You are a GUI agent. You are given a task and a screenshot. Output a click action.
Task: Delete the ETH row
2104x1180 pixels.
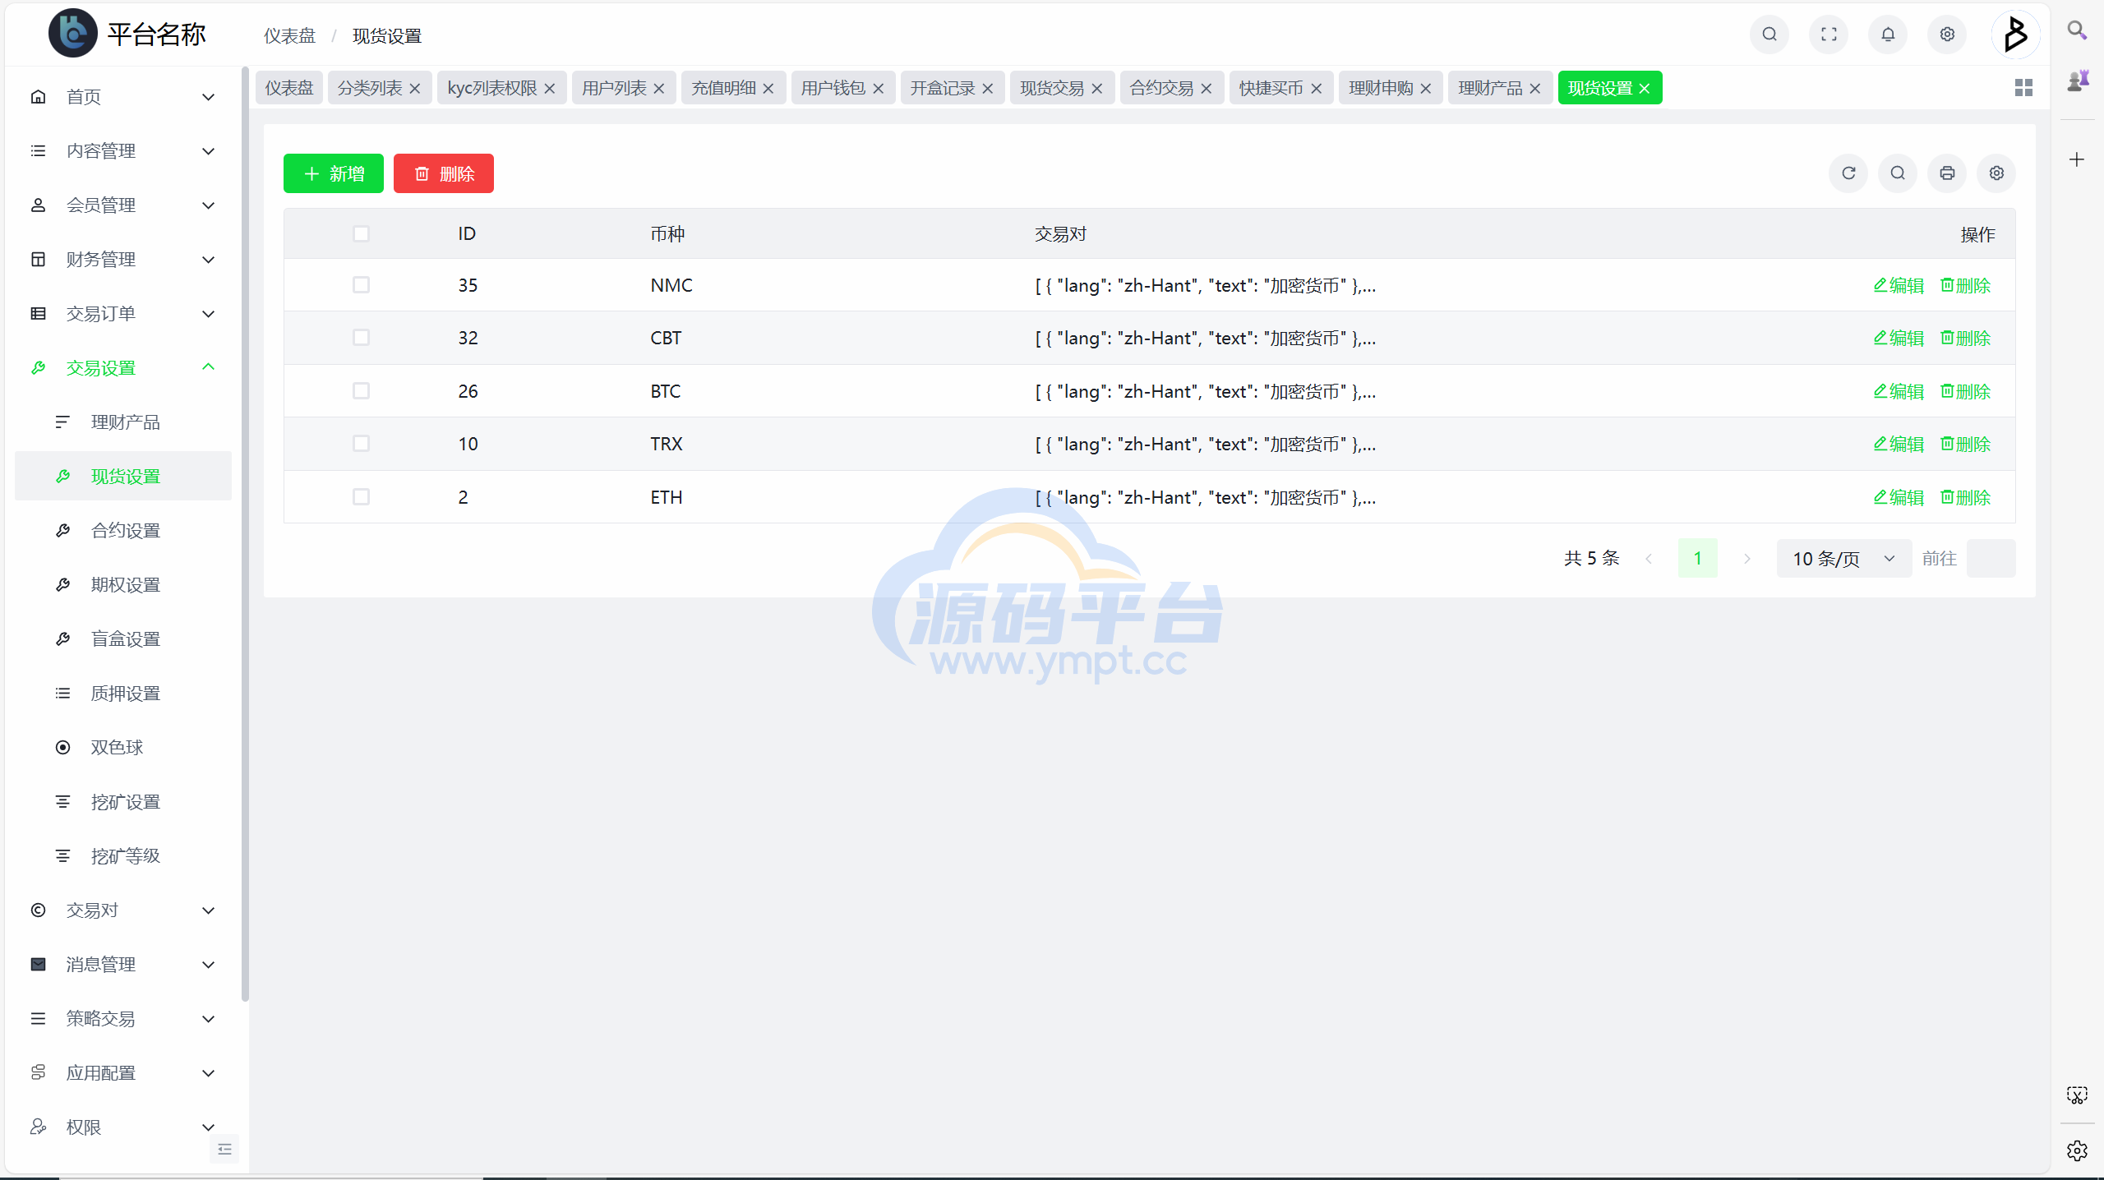(1965, 497)
